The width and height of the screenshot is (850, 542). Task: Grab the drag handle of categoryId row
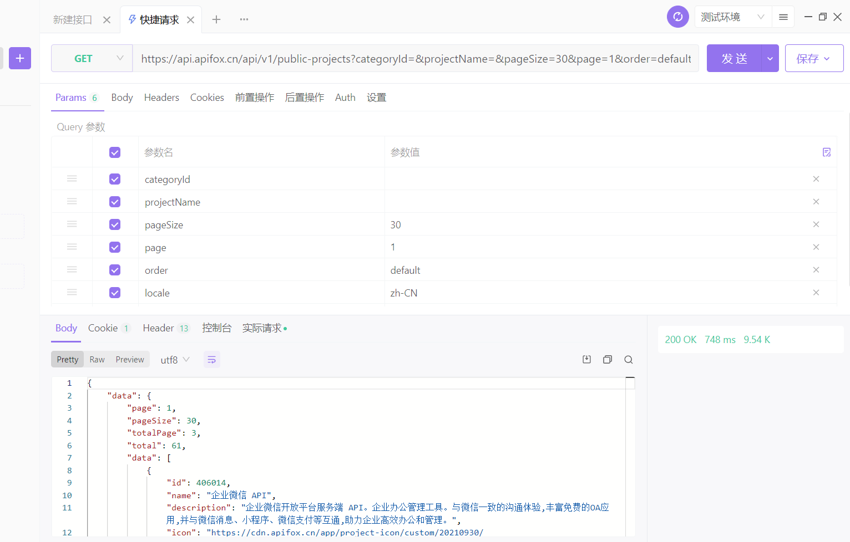(72, 178)
